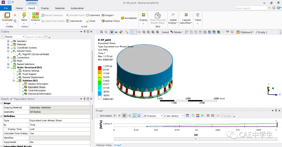
Task: Jump to previous animation frame
Action: 115,116
